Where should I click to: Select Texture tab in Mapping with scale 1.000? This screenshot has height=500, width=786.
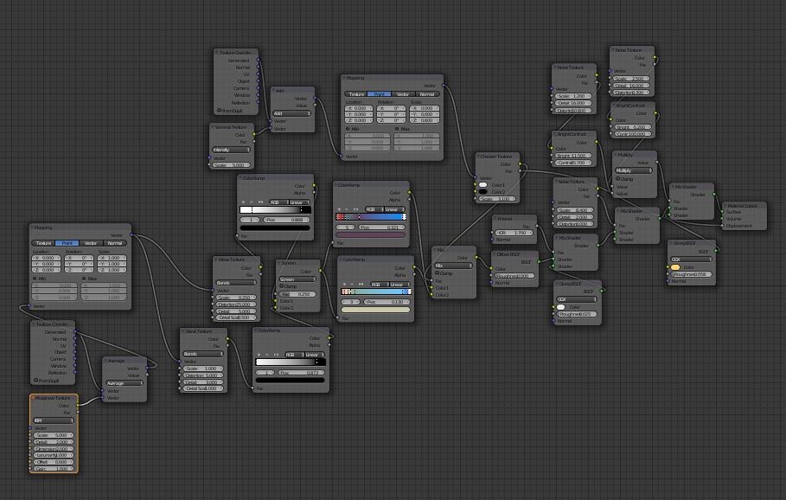coord(43,243)
